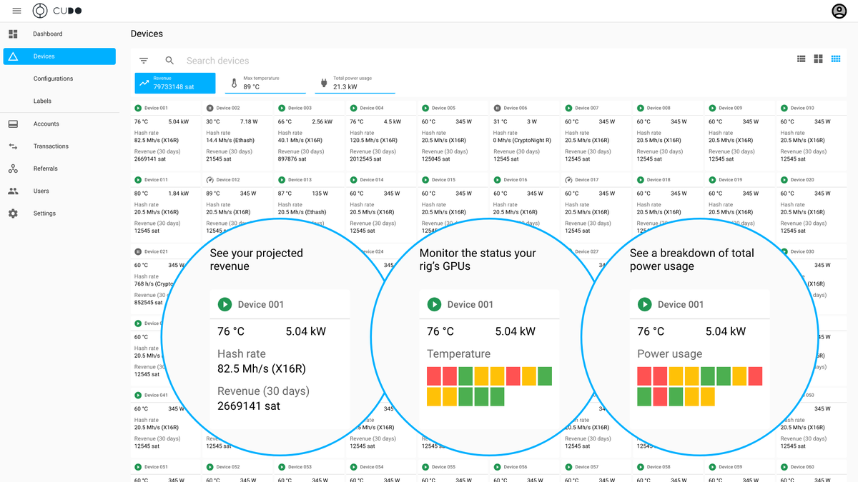The width and height of the screenshot is (858, 482).
Task: Click the running status icon of Device 010
Action: (x=784, y=108)
